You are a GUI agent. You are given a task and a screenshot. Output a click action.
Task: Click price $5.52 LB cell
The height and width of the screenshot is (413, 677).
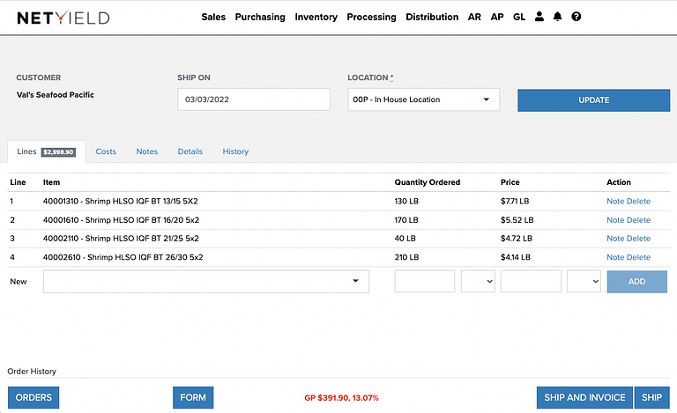tap(517, 220)
